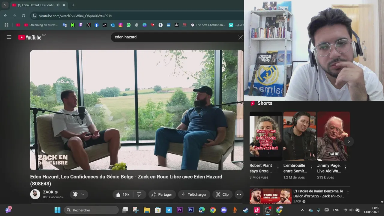384x216 pixels.
Task: Open Discord from taskbar
Action: click(x=224, y=210)
